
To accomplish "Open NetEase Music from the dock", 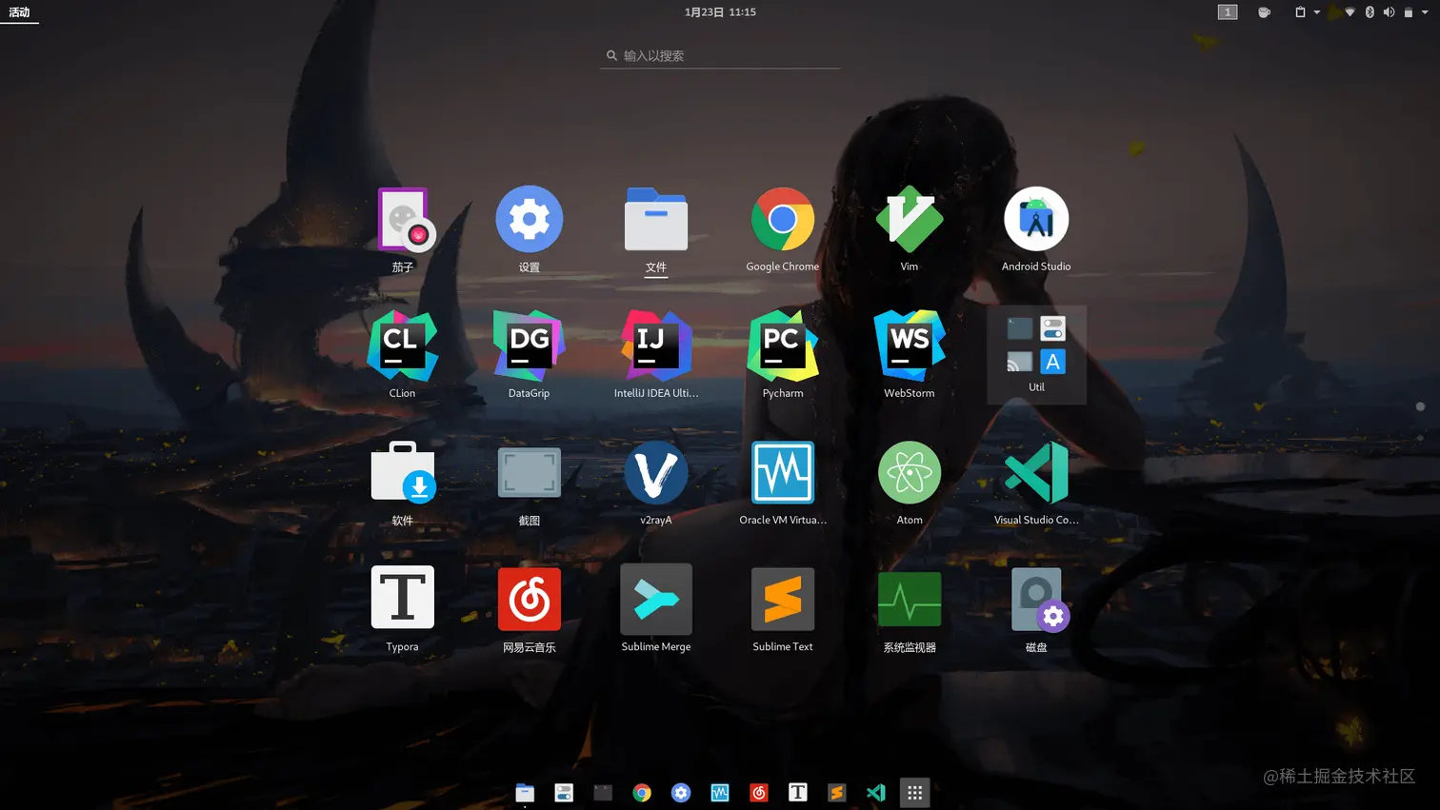I will (759, 793).
